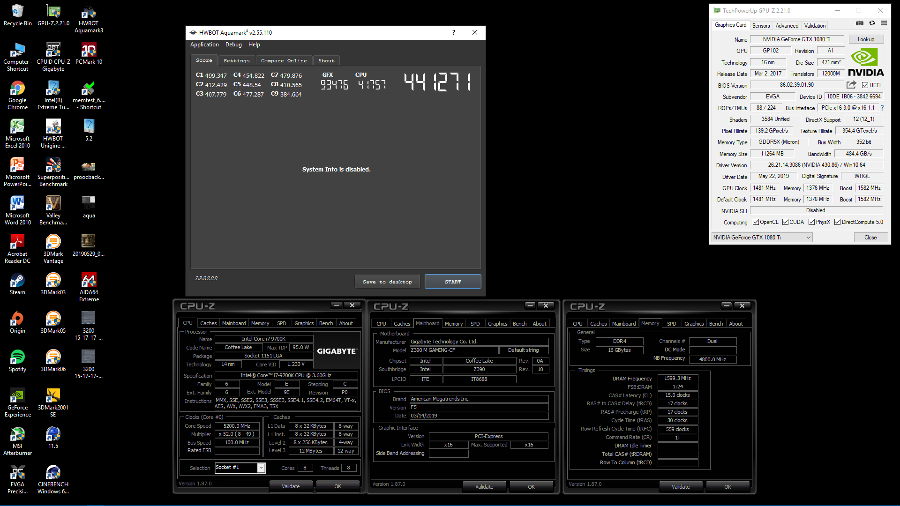Image resolution: width=900 pixels, height=506 pixels.
Task: Toggle DirectCompute 5.0 checkbox in GPU-Z
Action: tap(837, 222)
